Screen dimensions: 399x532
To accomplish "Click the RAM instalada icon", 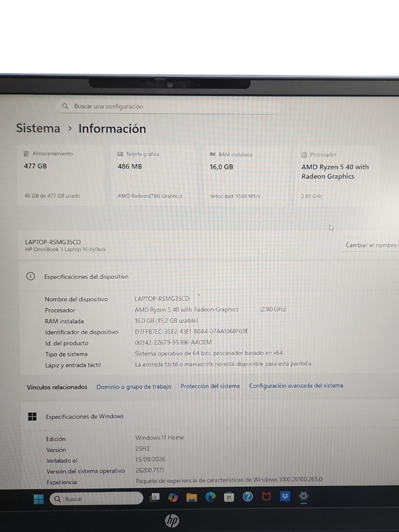I will pyautogui.click(x=212, y=154).
